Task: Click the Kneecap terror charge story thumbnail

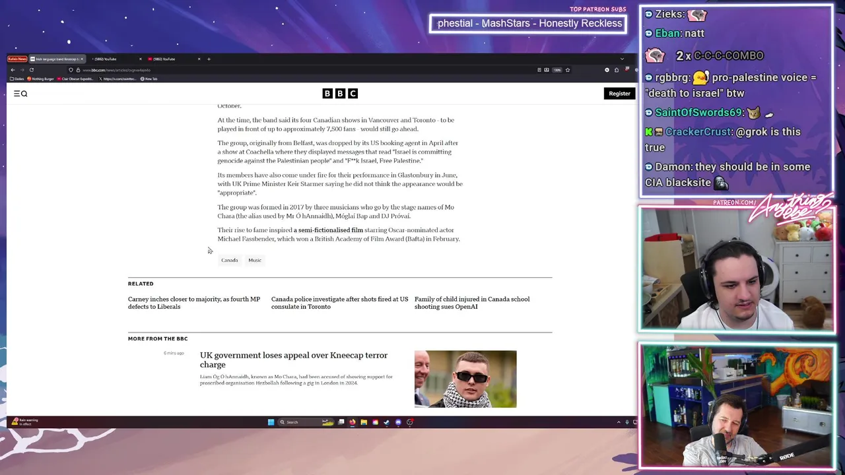Action: coord(465,379)
